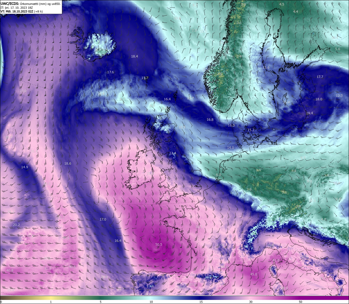Click the 14.0 value on the map
Viewport: 349px width, 304px height.
tap(230, 148)
